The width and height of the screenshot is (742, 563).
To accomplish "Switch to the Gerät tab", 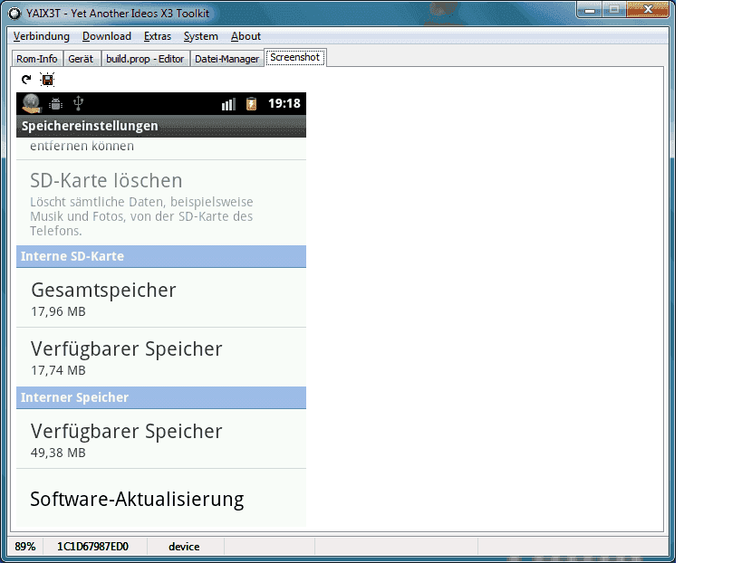I will pyautogui.click(x=81, y=59).
